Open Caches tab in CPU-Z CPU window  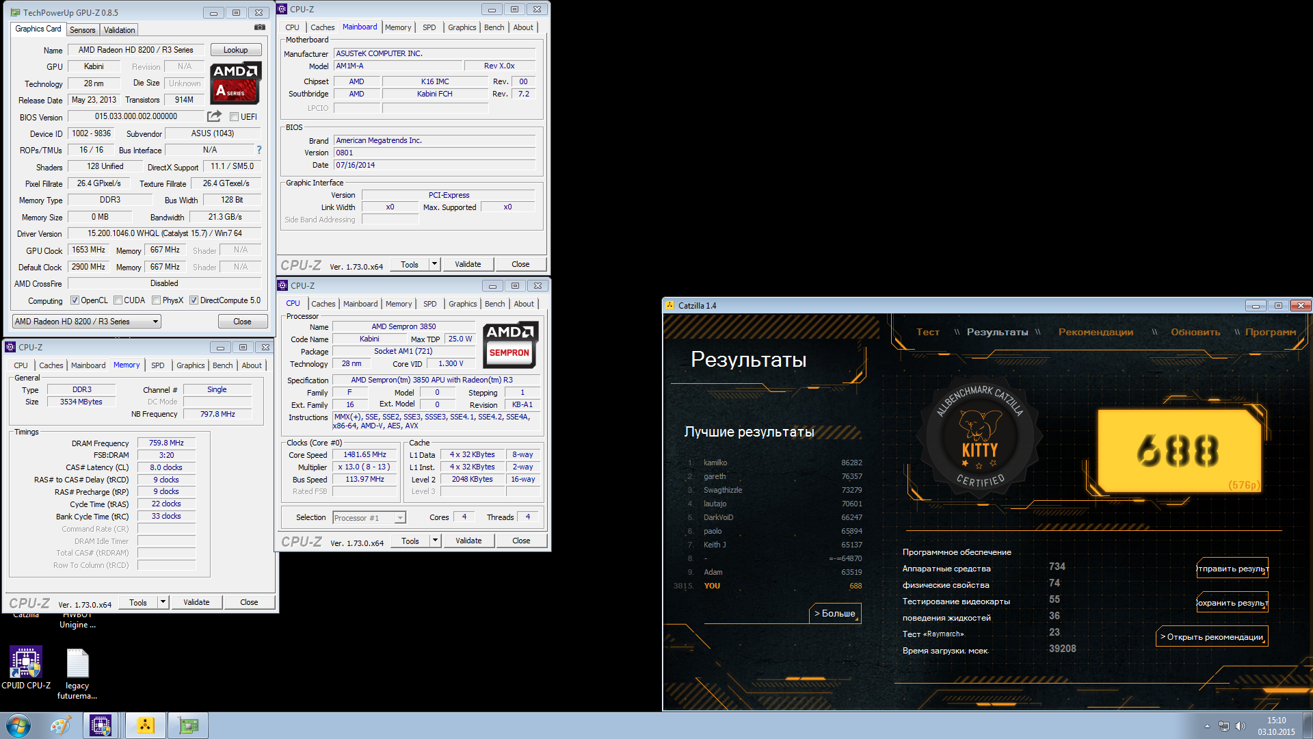(x=323, y=304)
